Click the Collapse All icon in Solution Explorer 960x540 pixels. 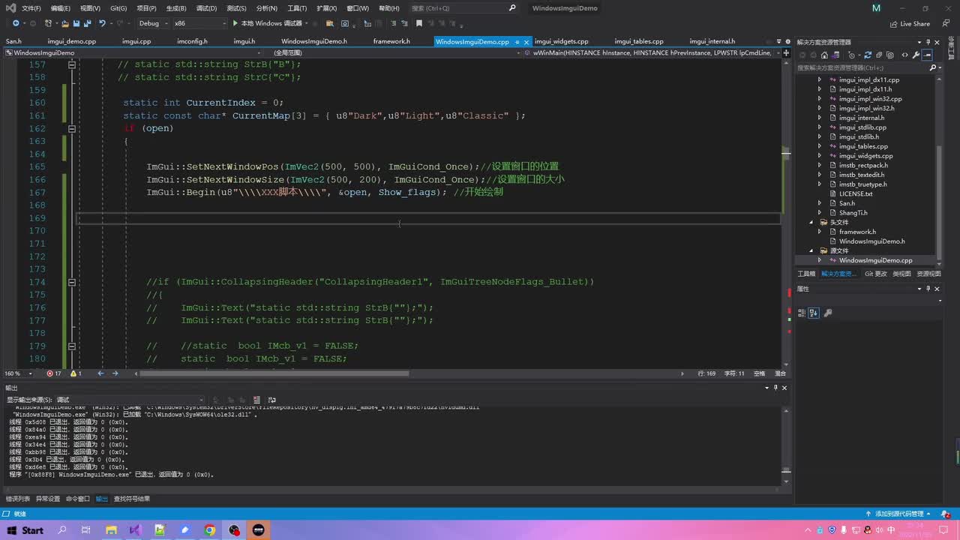879,55
